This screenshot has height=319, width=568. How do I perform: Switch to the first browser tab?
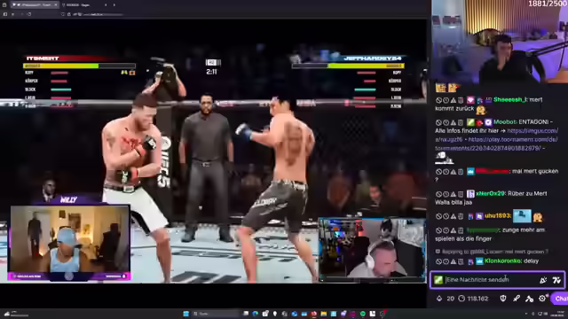(x=35, y=5)
